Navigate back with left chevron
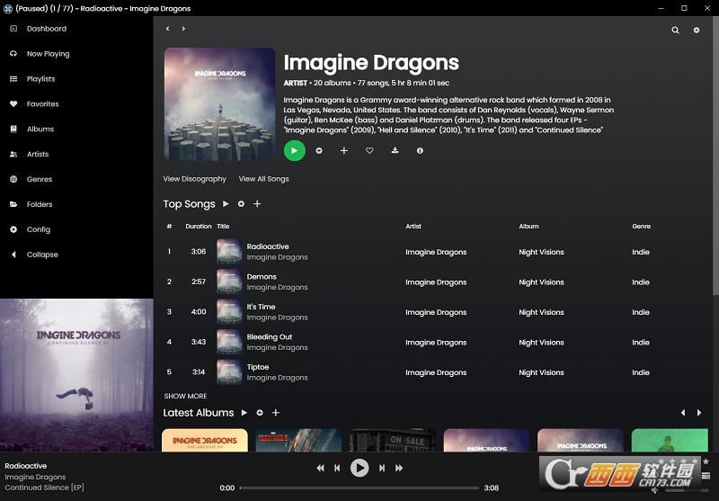This screenshot has width=719, height=501. pyautogui.click(x=168, y=29)
